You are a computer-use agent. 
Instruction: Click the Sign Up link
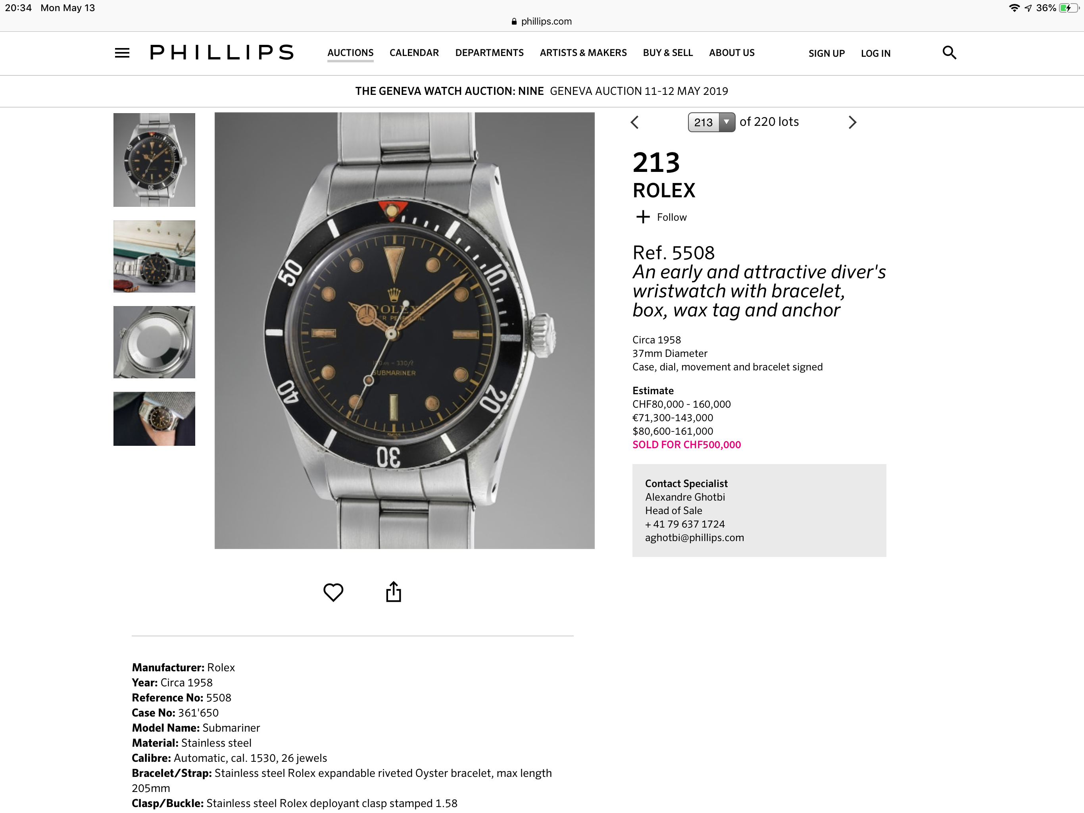826,54
